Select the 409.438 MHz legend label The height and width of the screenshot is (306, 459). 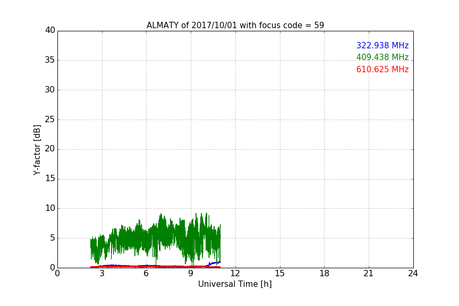coord(382,57)
